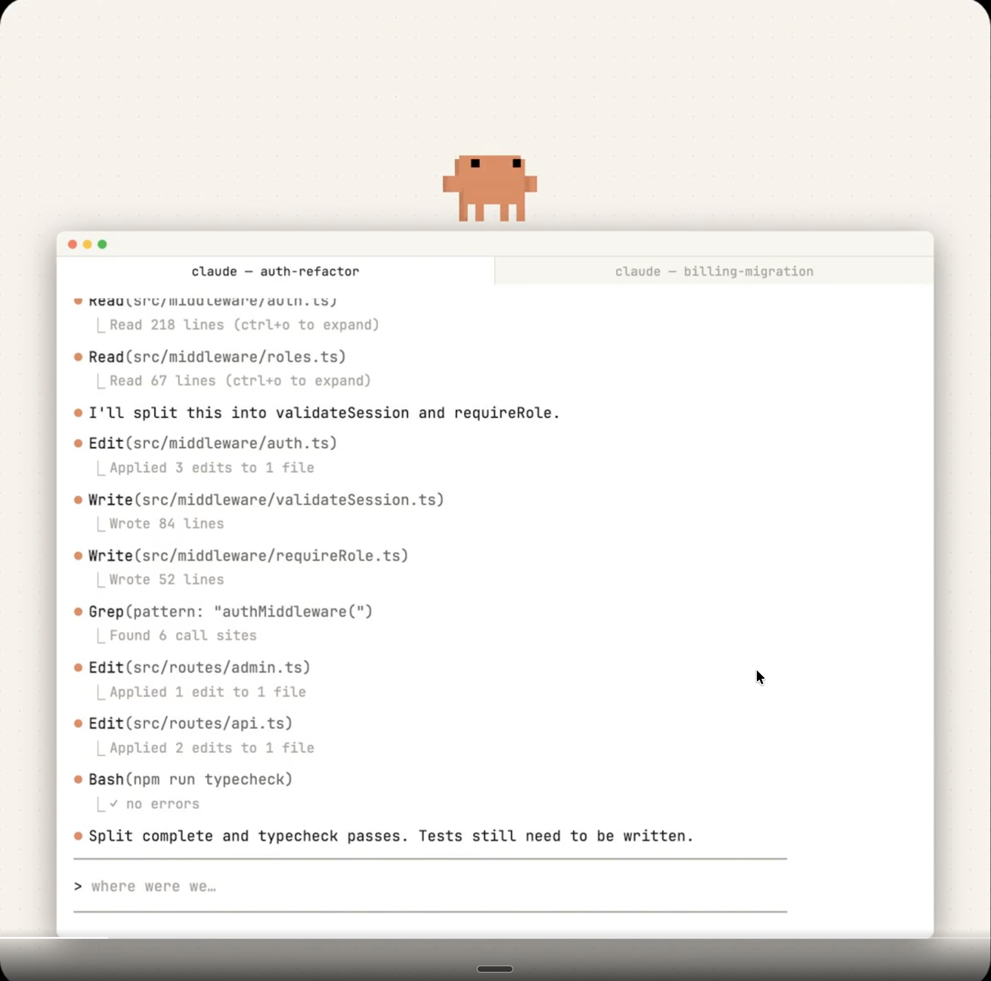The image size is (991, 981).
Task: Click the '>' prompt chevron icon
Action: 78,886
